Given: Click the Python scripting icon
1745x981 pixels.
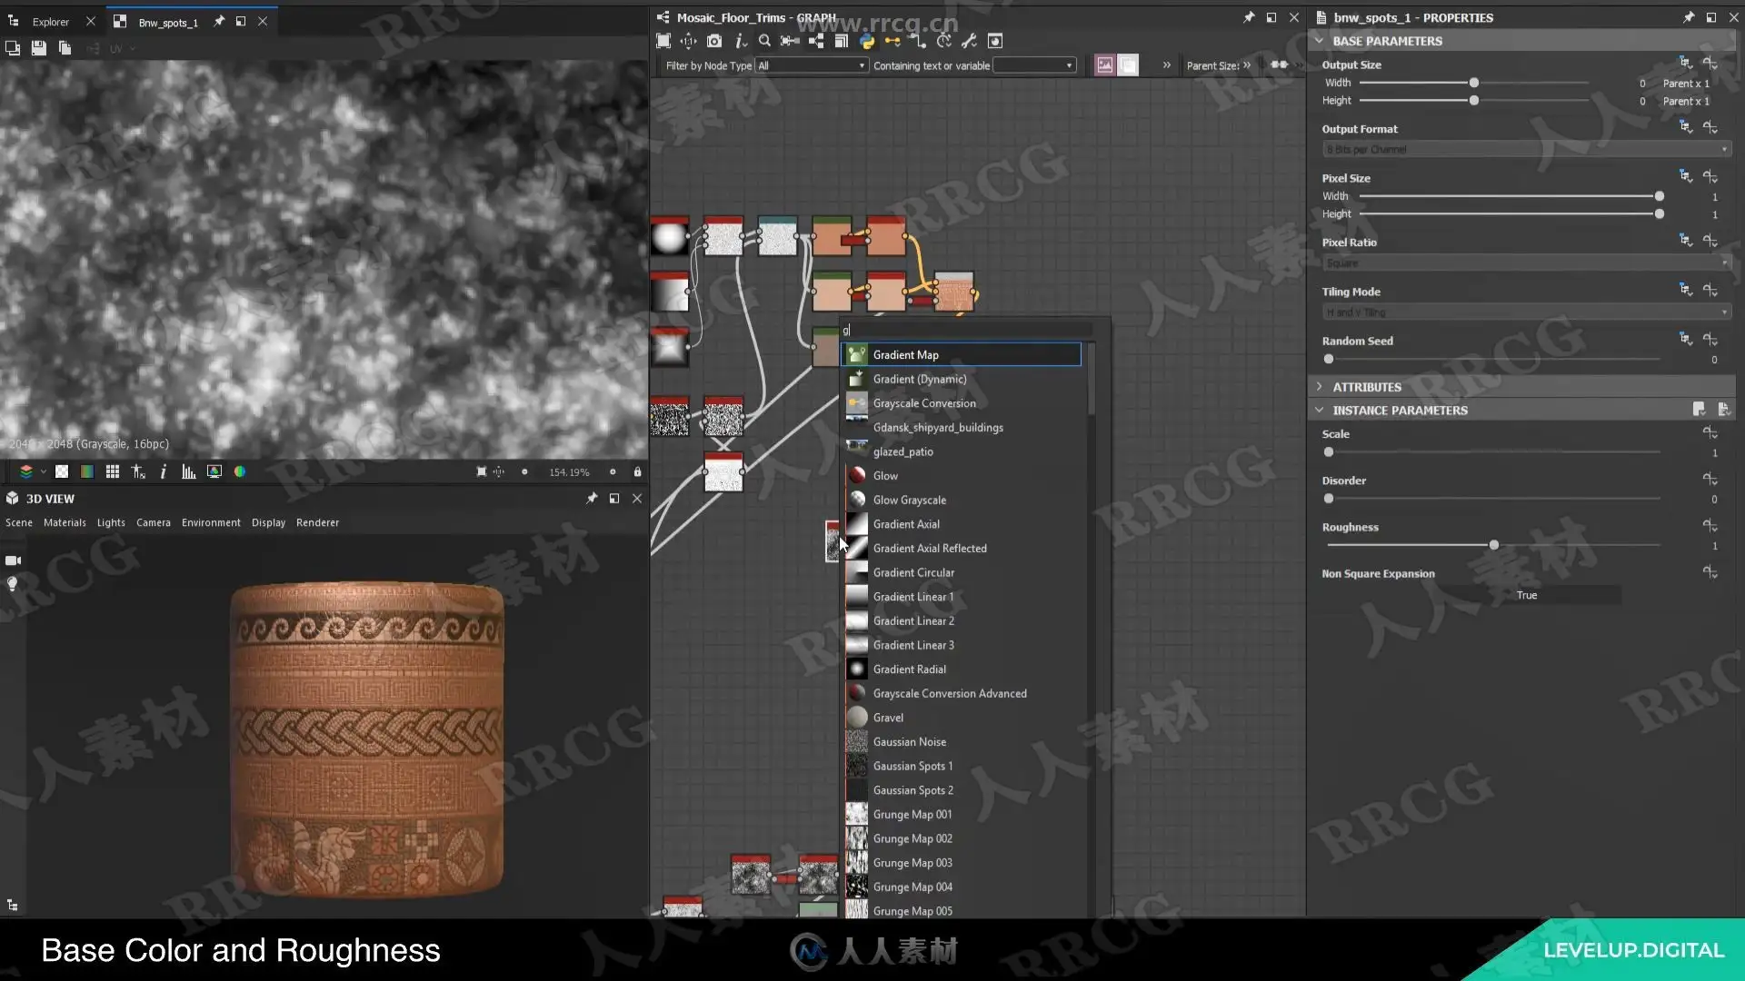Looking at the screenshot, I should [867, 41].
